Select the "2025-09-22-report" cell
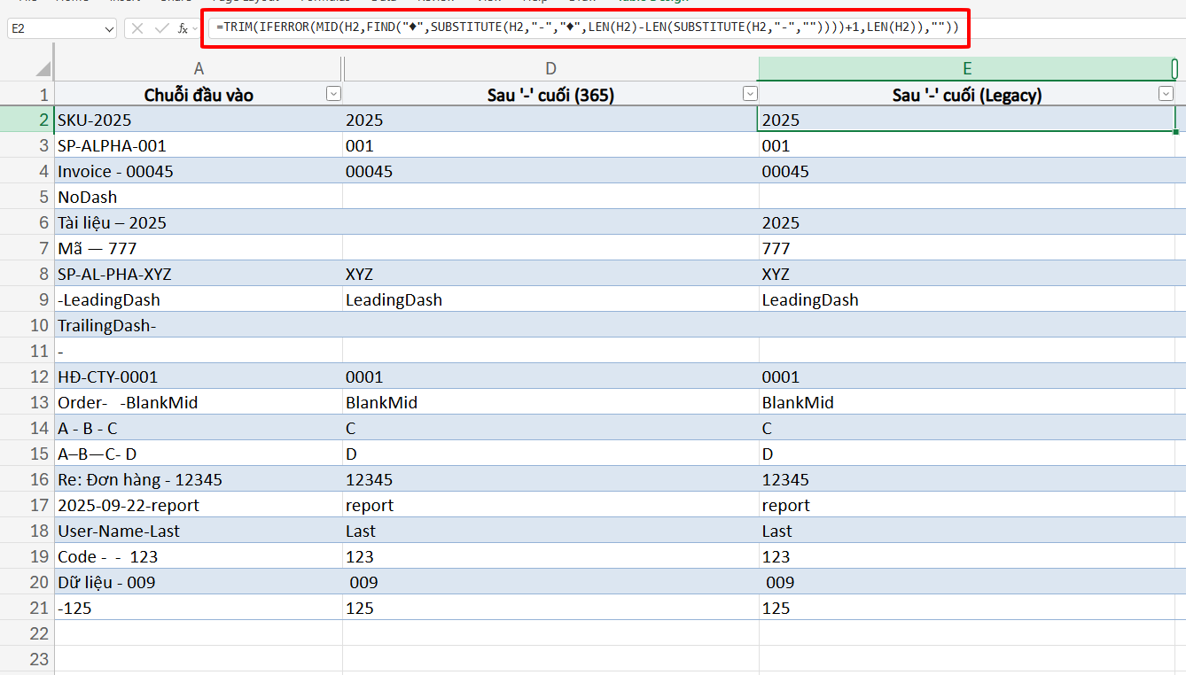 tap(198, 506)
